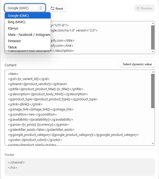Click the header </title> line
Image resolution: width=159 pixels, height=179 pixels.
coord(63,41)
